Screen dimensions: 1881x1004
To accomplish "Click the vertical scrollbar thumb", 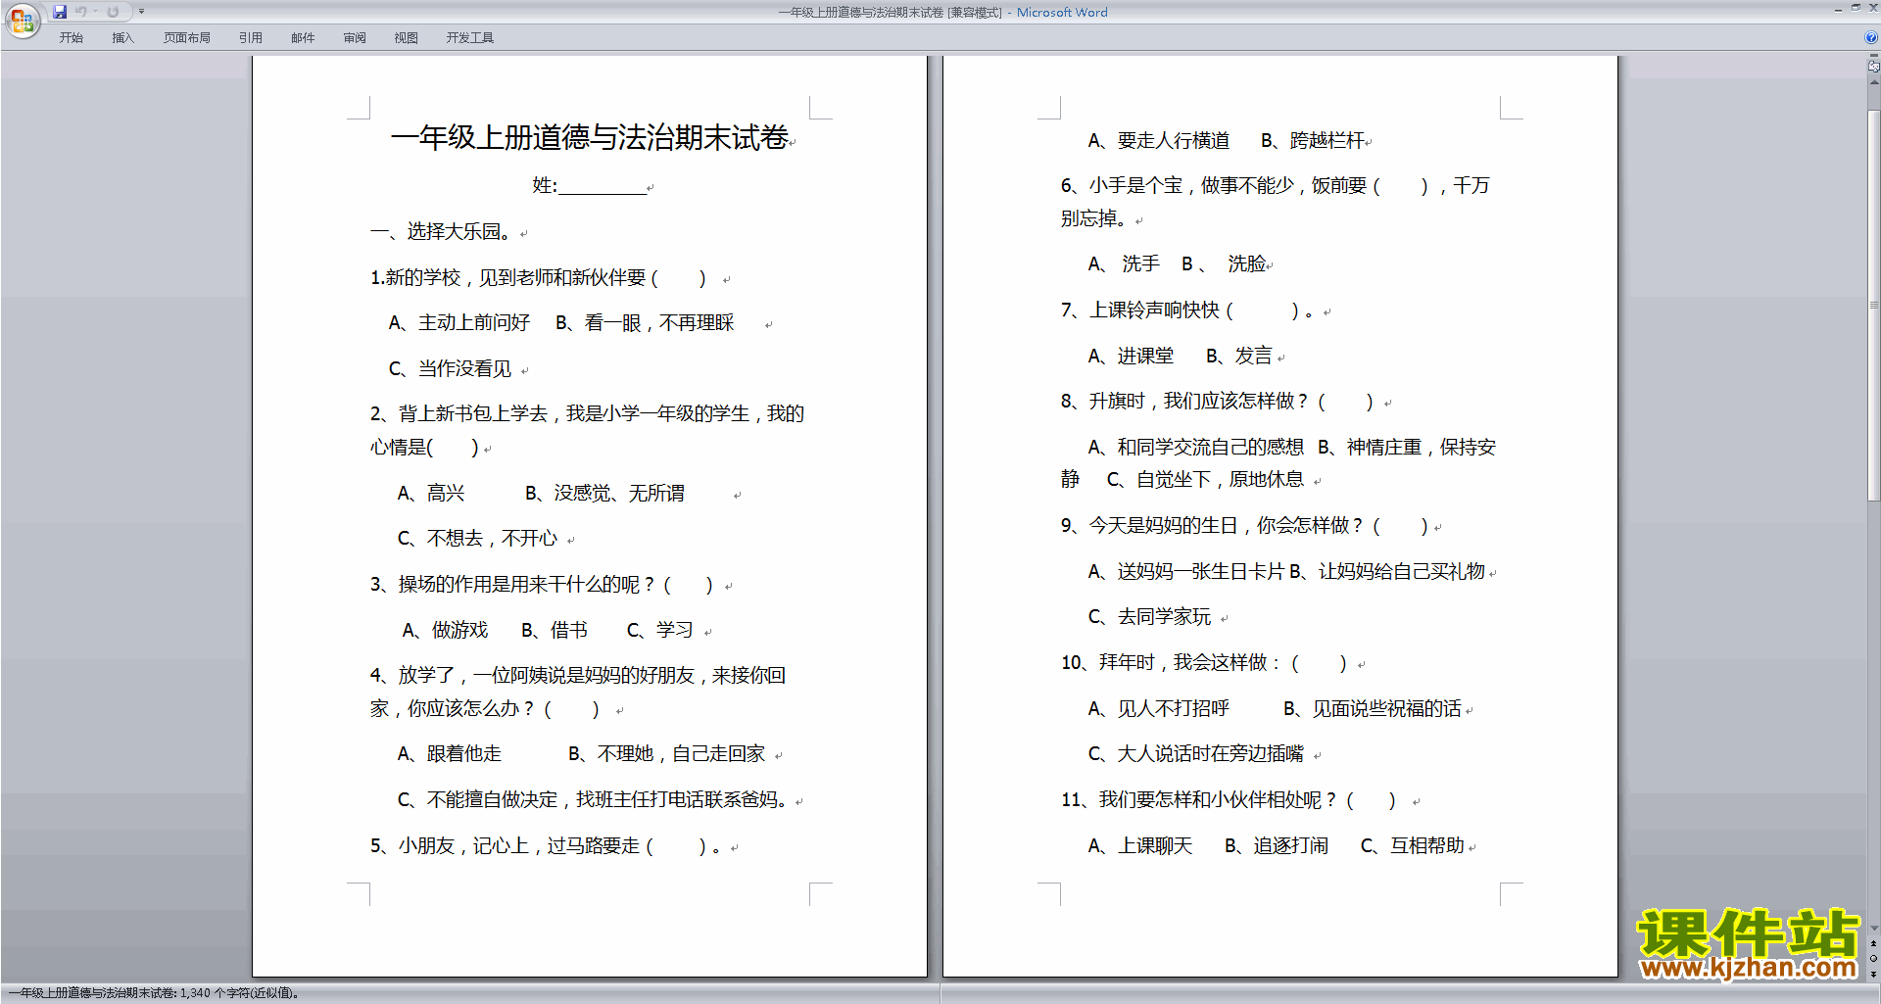I will point(1873,306).
